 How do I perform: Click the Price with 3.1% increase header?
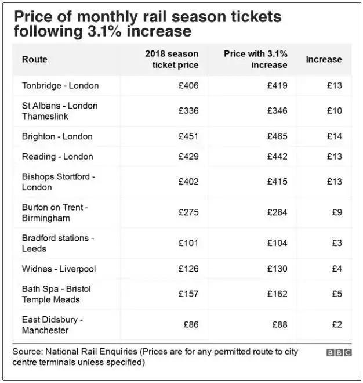point(256,59)
